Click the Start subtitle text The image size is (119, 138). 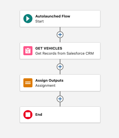point(39,21)
